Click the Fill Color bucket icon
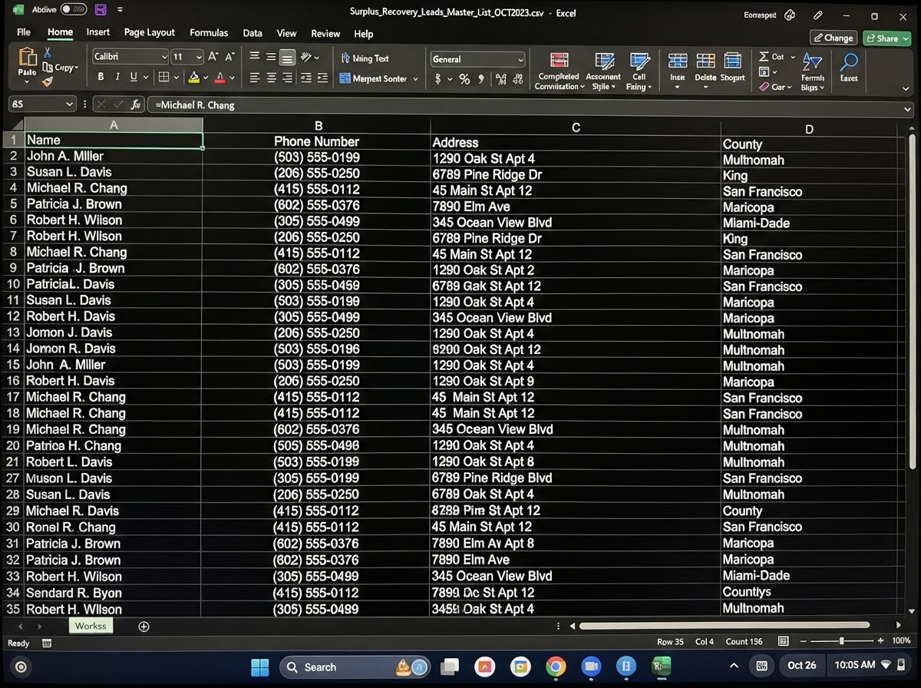The height and width of the screenshot is (688, 921). [x=194, y=77]
